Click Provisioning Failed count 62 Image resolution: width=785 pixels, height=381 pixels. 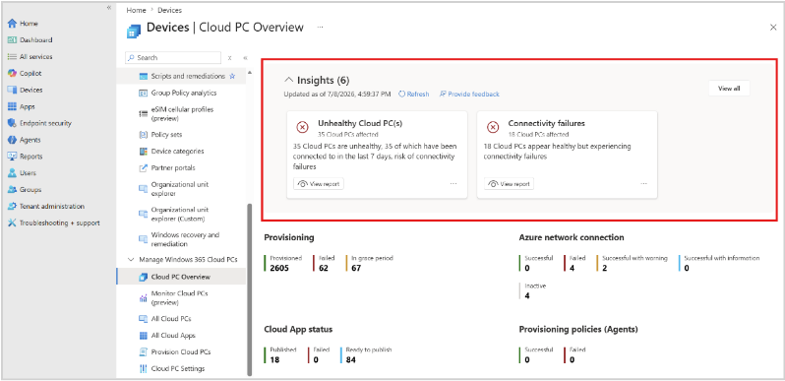[x=324, y=268]
